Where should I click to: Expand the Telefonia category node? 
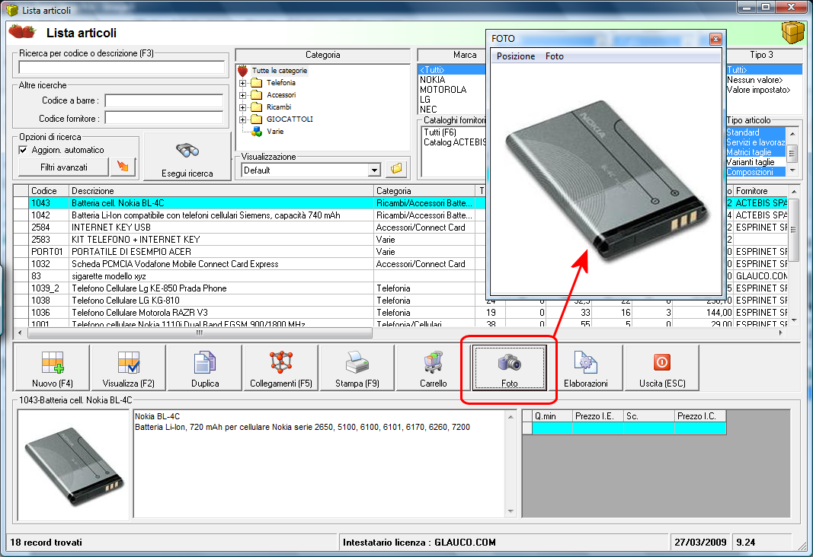[242, 83]
